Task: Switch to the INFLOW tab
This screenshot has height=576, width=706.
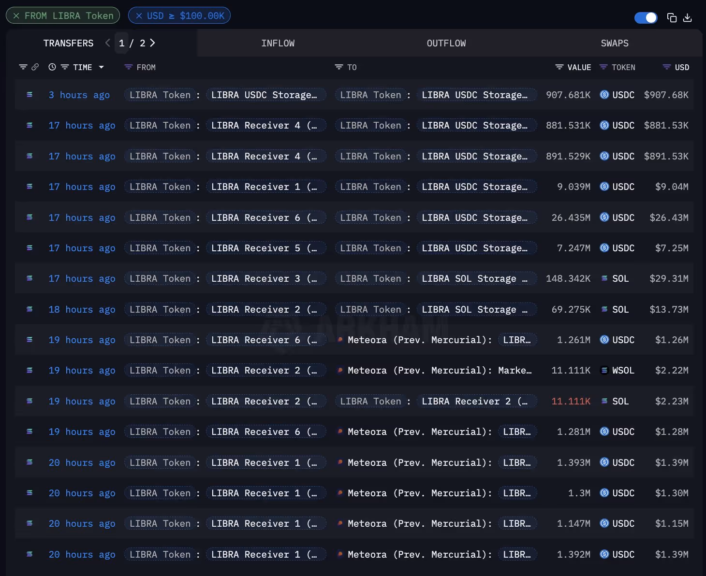Action: [278, 43]
